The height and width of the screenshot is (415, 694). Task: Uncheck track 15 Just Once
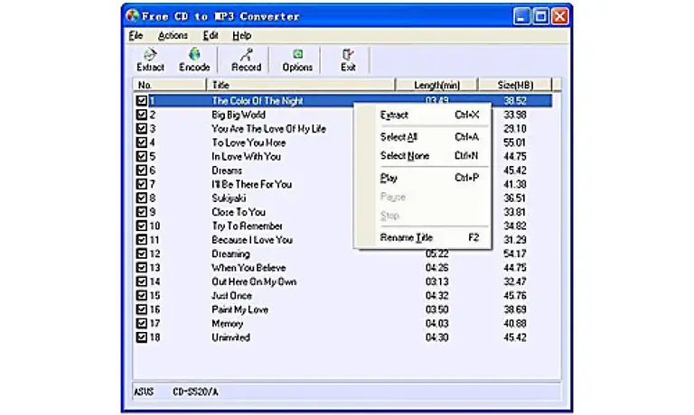coord(142,296)
